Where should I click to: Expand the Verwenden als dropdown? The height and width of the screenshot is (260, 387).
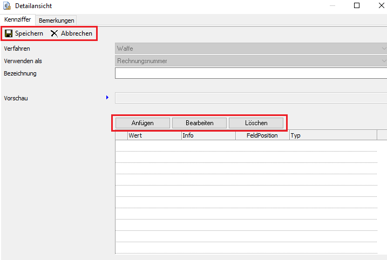click(251, 61)
